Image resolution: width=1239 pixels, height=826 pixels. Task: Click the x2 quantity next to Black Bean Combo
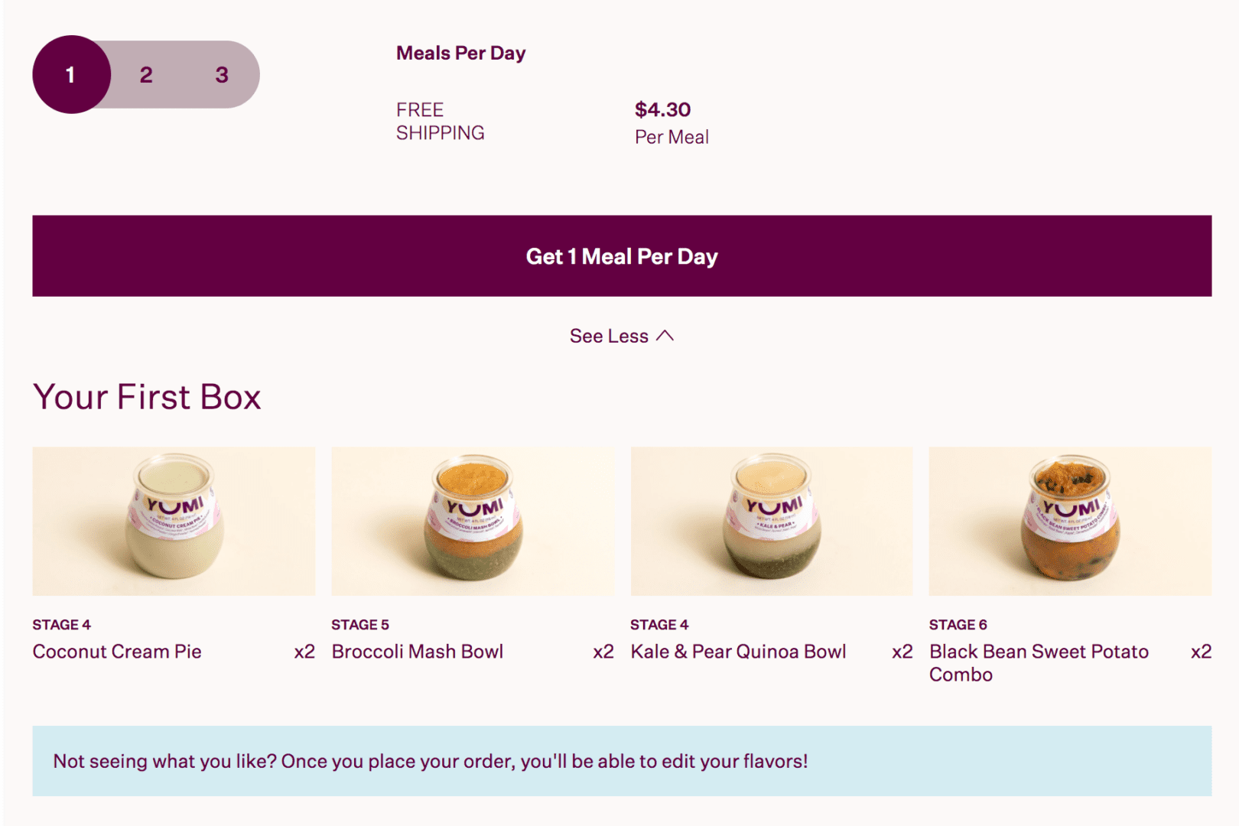click(x=1199, y=652)
